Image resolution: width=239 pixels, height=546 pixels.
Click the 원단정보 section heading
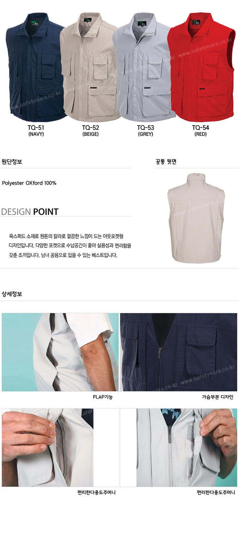coord(12,161)
